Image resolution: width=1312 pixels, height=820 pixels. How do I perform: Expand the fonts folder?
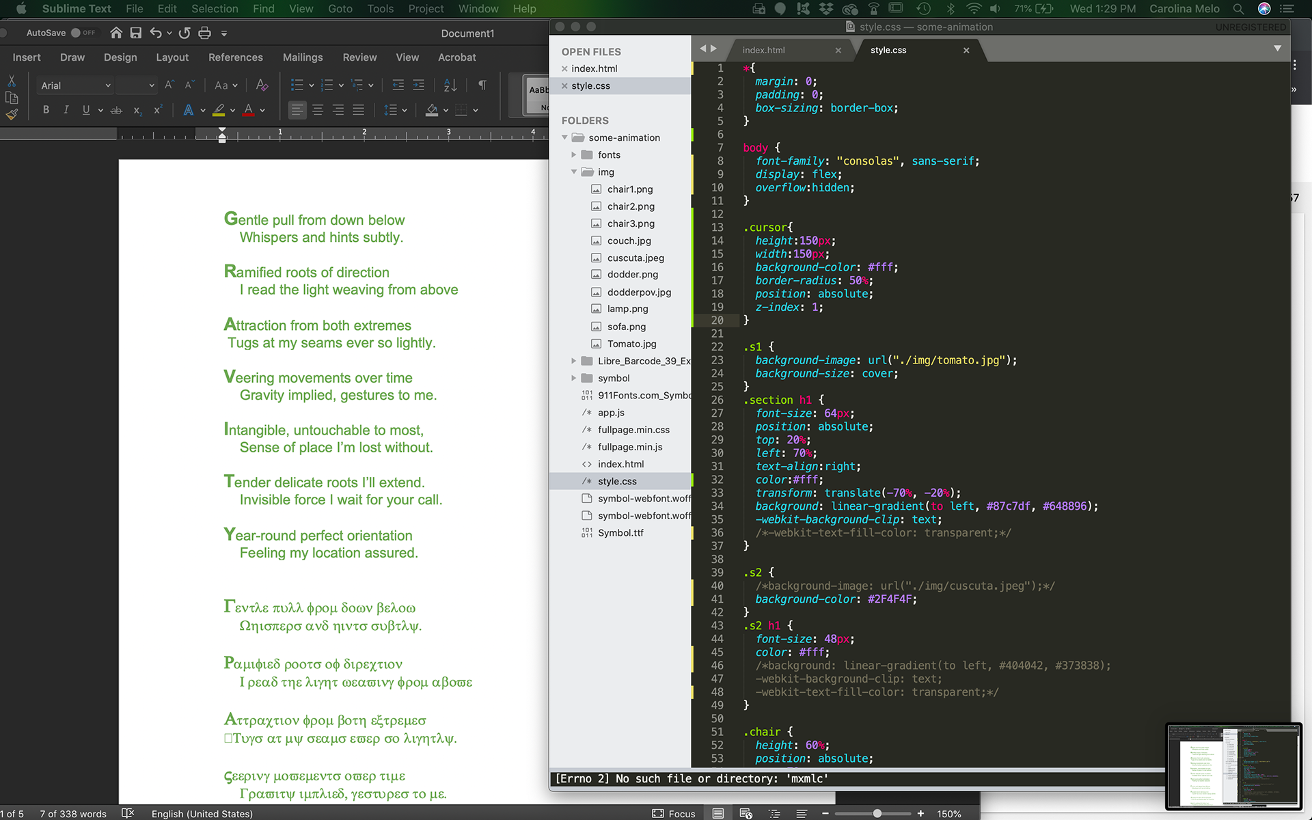574,155
